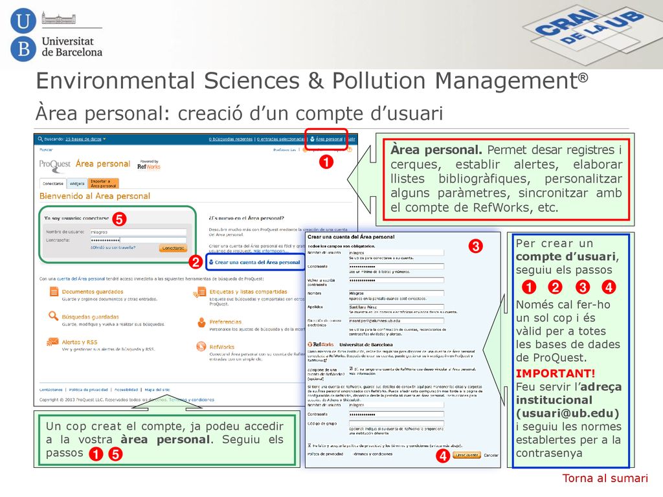Switch to the 'Widgets' tab
Image resolution: width=663 pixels, height=497 pixels.
tap(77, 184)
